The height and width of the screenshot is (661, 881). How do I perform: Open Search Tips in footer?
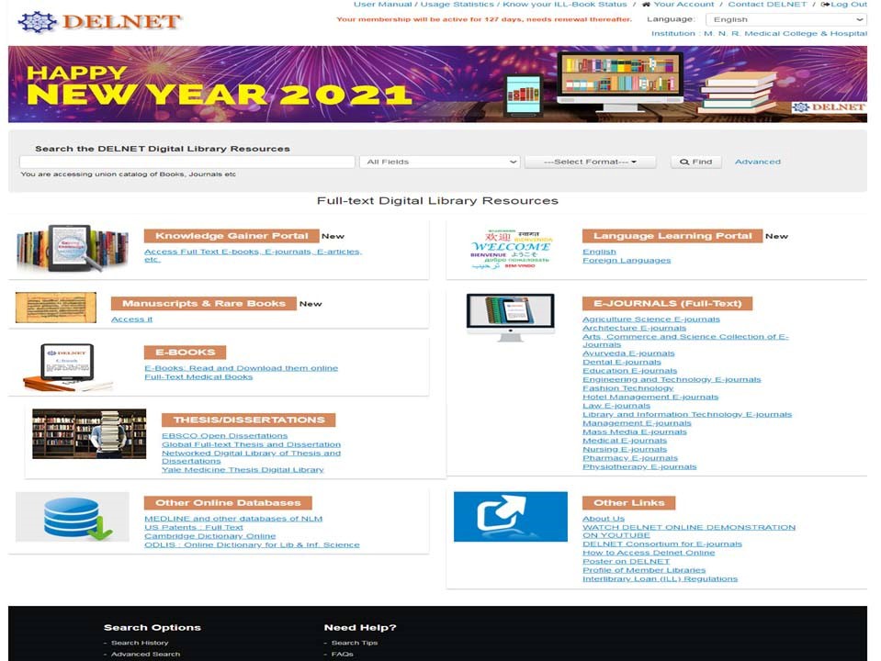click(x=355, y=643)
